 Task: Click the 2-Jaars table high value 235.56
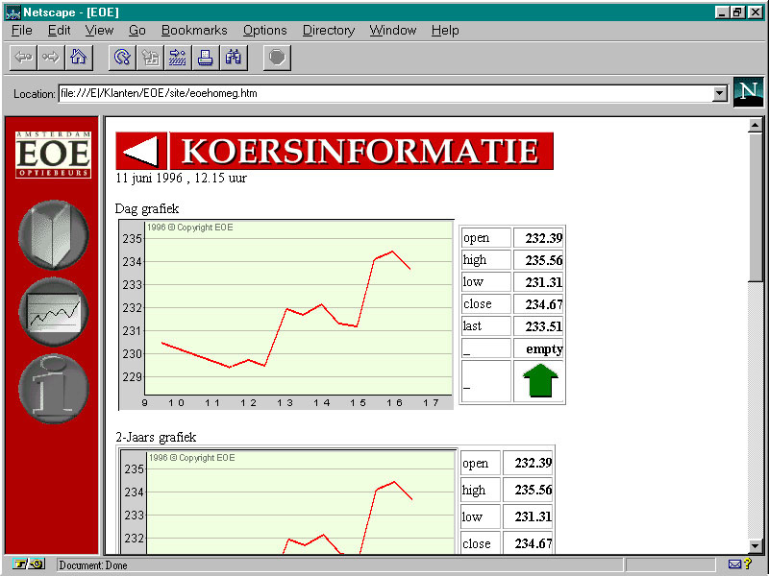point(528,490)
